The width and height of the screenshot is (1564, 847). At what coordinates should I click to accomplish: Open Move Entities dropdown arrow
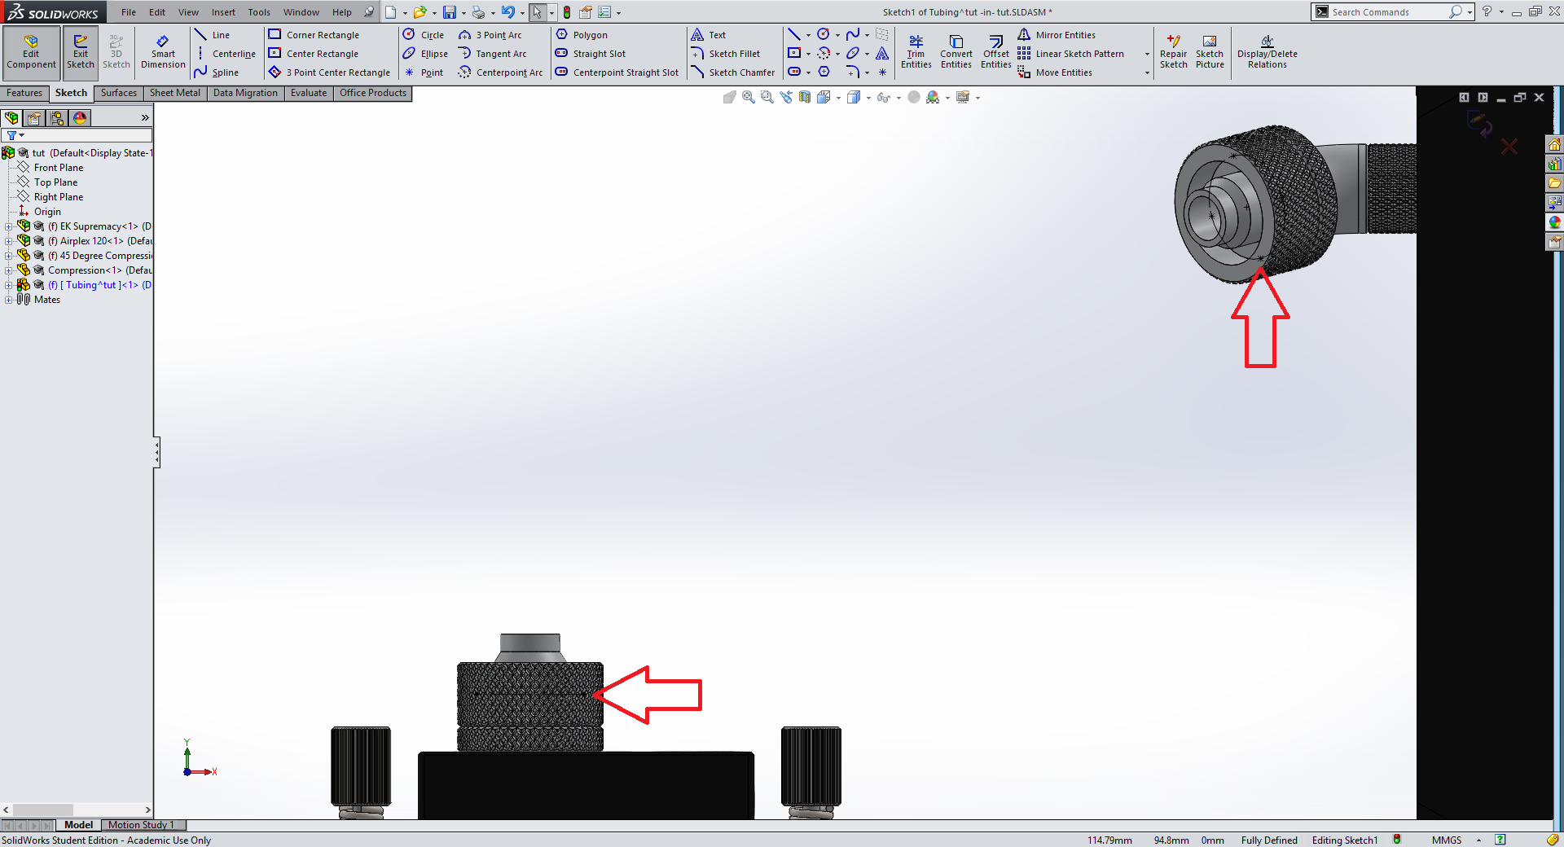tap(1147, 73)
